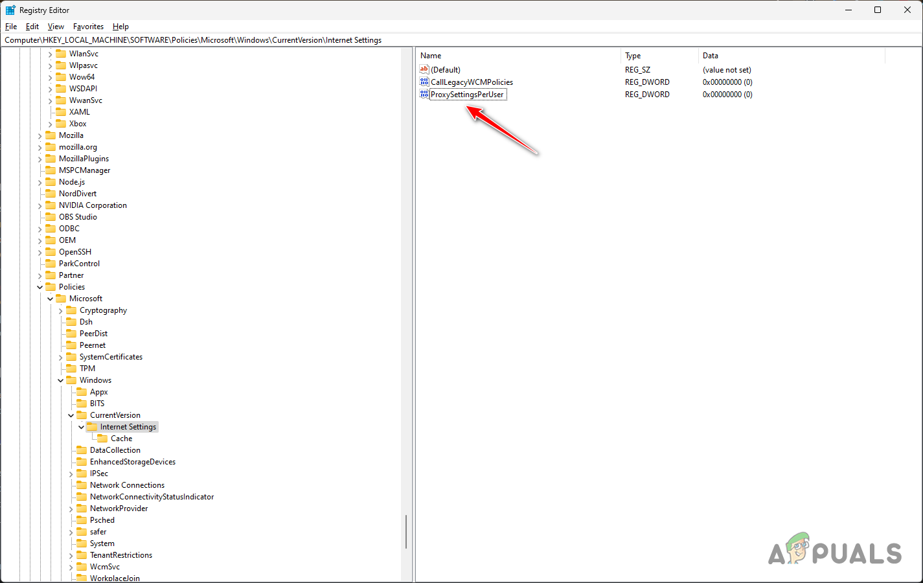Click the Microsoft folder icon under Policies
Image resolution: width=923 pixels, height=583 pixels.
[60, 298]
